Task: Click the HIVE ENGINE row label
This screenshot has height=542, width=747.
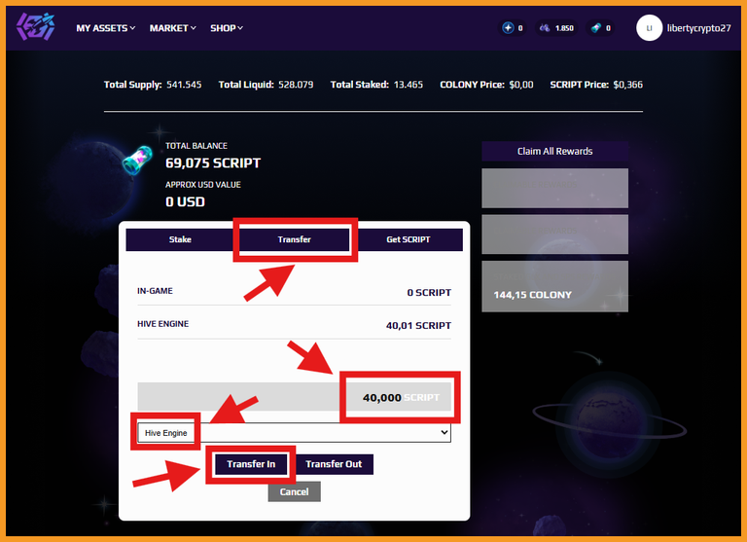Action: coord(163,324)
